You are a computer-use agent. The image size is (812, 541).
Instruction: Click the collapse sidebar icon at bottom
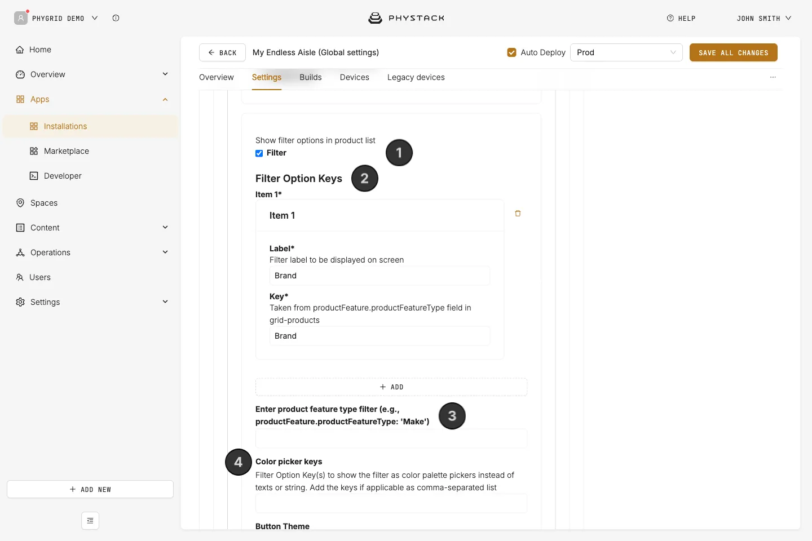pyautogui.click(x=90, y=521)
